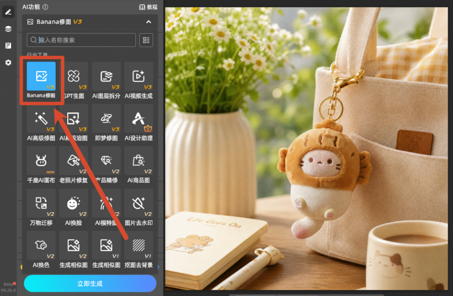
Task: Choose the 产品精修 diamond tool
Action: 106,165
